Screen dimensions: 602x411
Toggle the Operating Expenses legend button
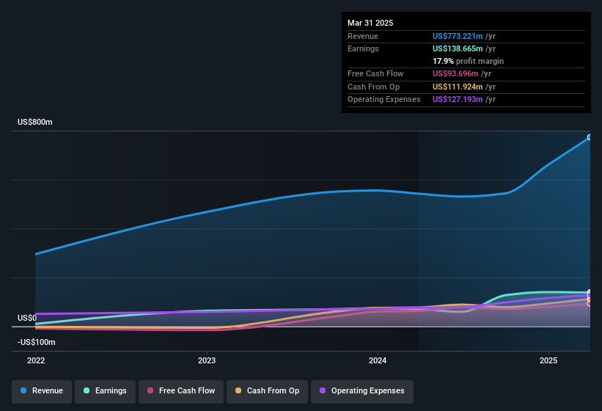361,391
